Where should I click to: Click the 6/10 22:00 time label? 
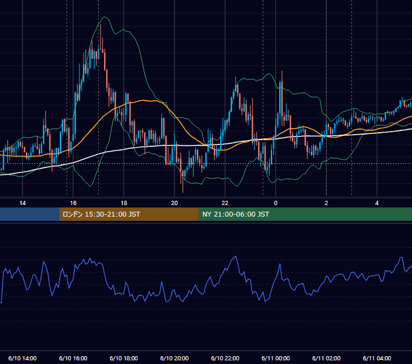tap(225, 358)
